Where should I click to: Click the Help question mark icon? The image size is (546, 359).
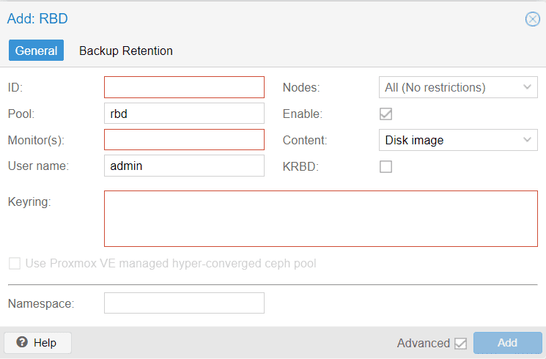(x=22, y=342)
